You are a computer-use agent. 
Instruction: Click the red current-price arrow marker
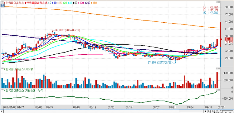(222, 39)
